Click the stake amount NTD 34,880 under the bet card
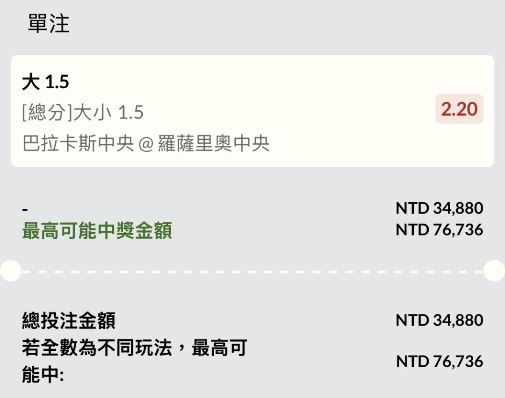Image resolution: width=505 pixels, height=398 pixels. [439, 208]
